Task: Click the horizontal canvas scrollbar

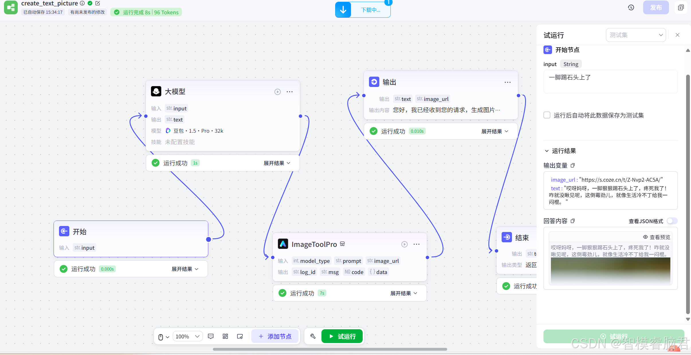Action: [330, 349]
